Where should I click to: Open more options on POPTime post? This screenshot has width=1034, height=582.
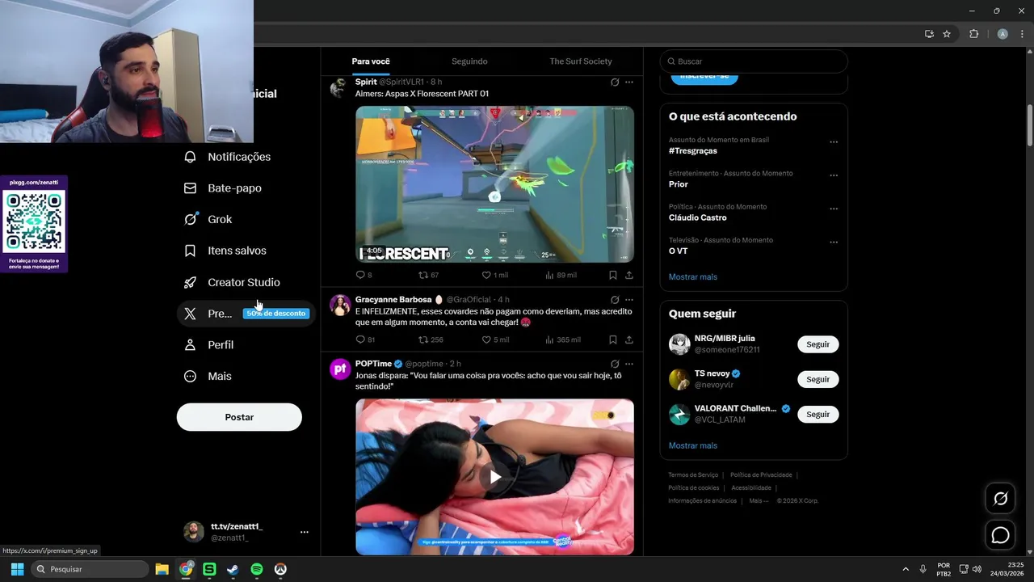click(x=629, y=365)
